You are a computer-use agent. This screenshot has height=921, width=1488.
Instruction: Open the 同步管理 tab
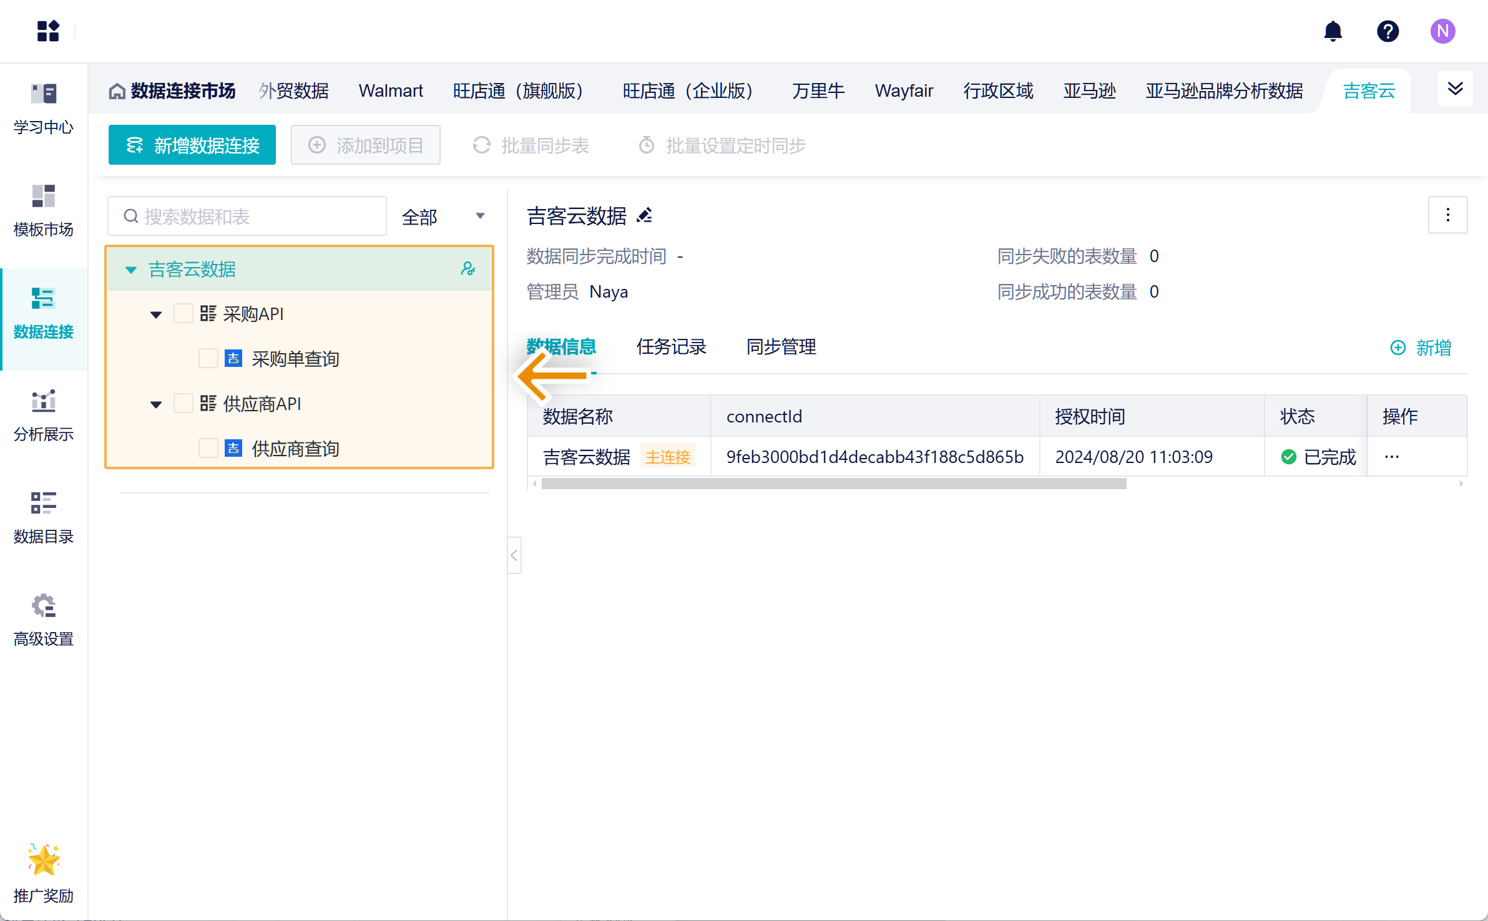coord(781,347)
